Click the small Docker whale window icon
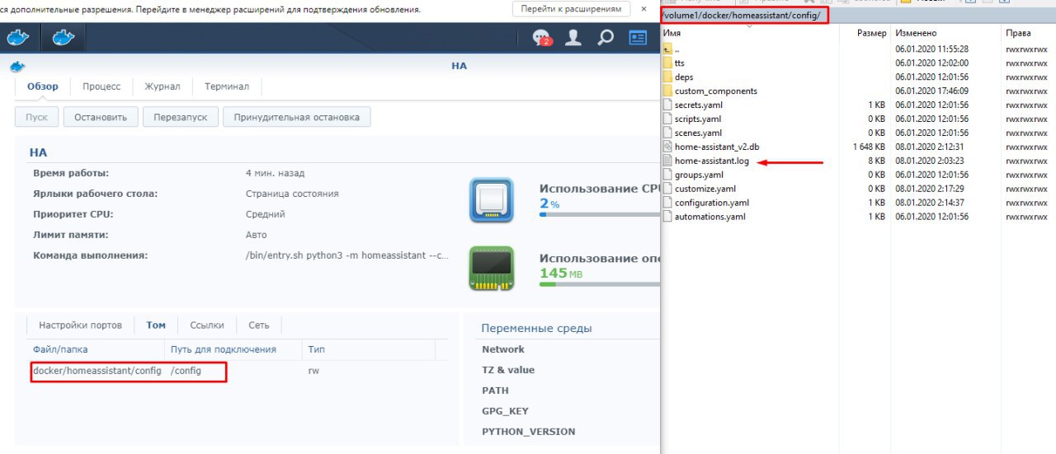Image resolution: width=1056 pixels, height=454 pixels. (16, 67)
